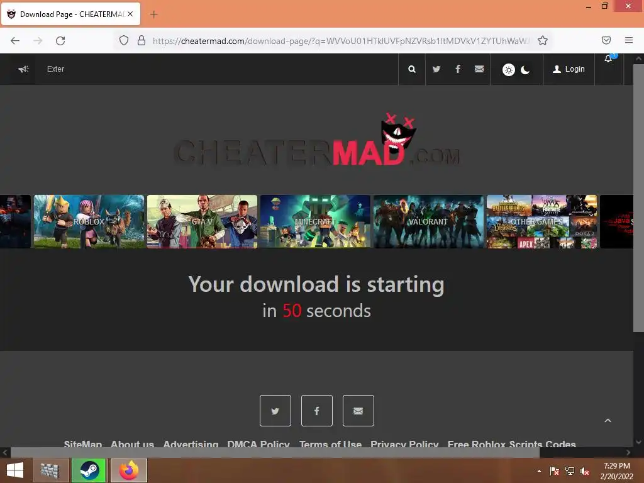The height and width of the screenshot is (483, 644).
Task: Open the Privacy Policy footer link
Action: tap(404, 443)
